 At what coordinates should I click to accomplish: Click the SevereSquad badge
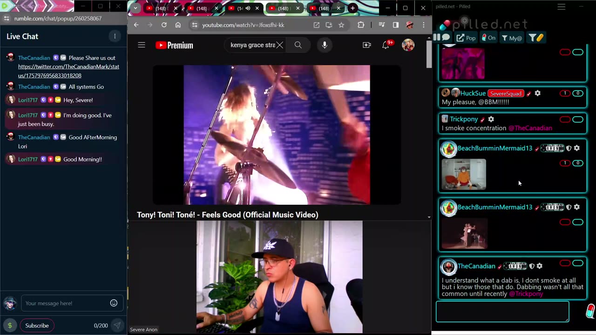click(x=506, y=93)
